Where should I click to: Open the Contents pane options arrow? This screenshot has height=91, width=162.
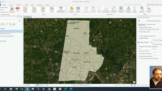18,17
